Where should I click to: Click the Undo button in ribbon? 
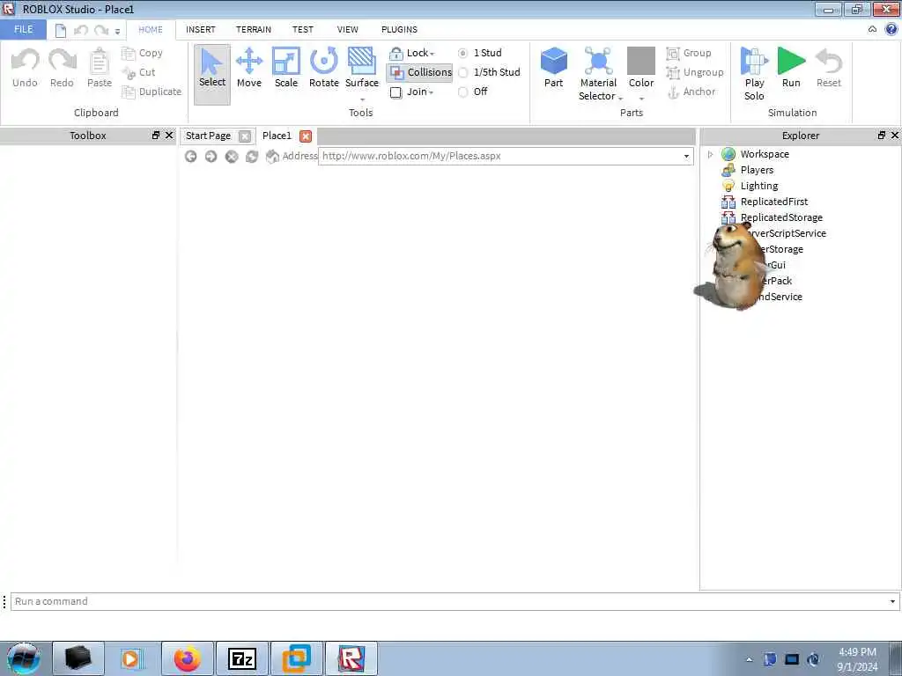click(25, 68)
